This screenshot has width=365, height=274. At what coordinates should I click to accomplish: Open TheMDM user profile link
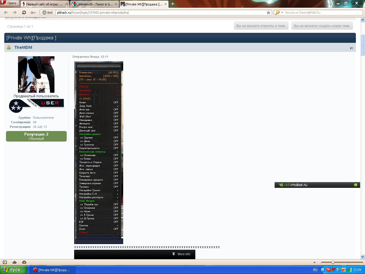(23, 47)
